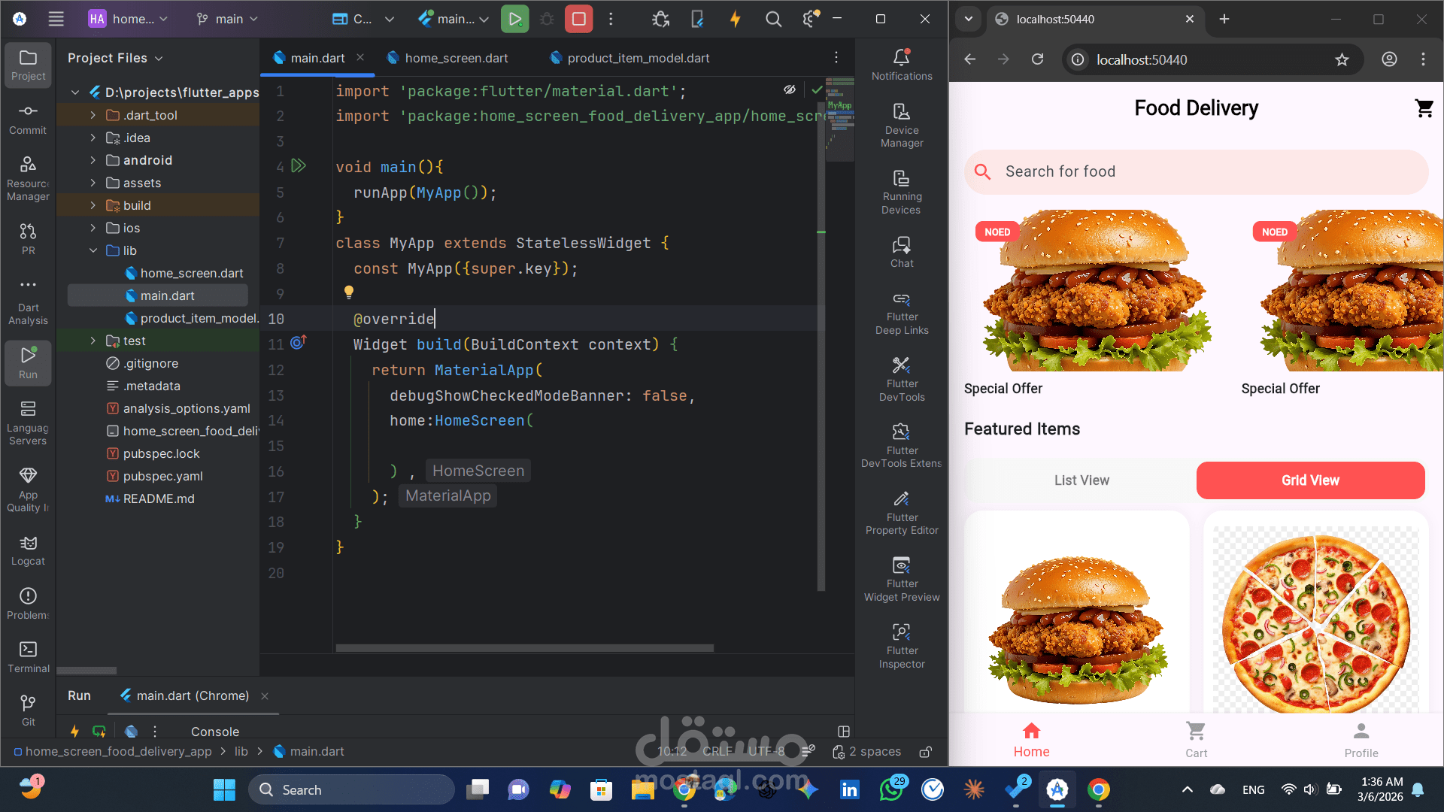
Task: Open the Device Manager panel
Action: [902, 125]
